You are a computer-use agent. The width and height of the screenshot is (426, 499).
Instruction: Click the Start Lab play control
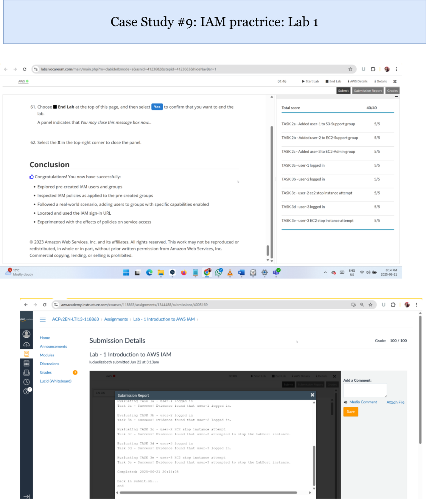[x=310, y=81]
